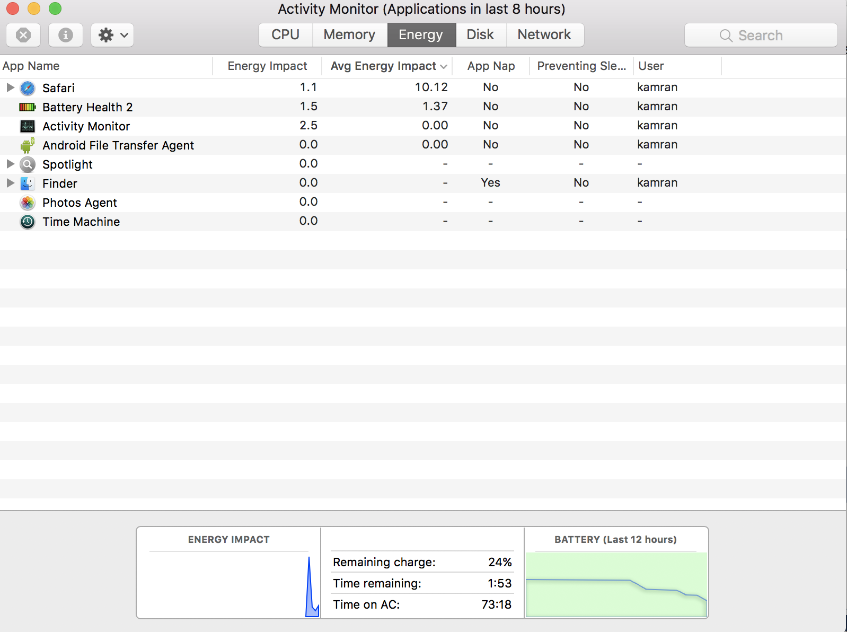Image resolution: width=847 pixels, height=632 pixels.
Task: Click the search magnifier icon
Action: (726, 36)
